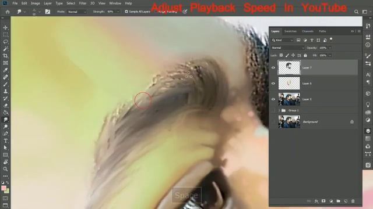The width and height of the screenshot is (373, 209).
Task: Open the Strength slider dropdown
Action: pos(118,12)
